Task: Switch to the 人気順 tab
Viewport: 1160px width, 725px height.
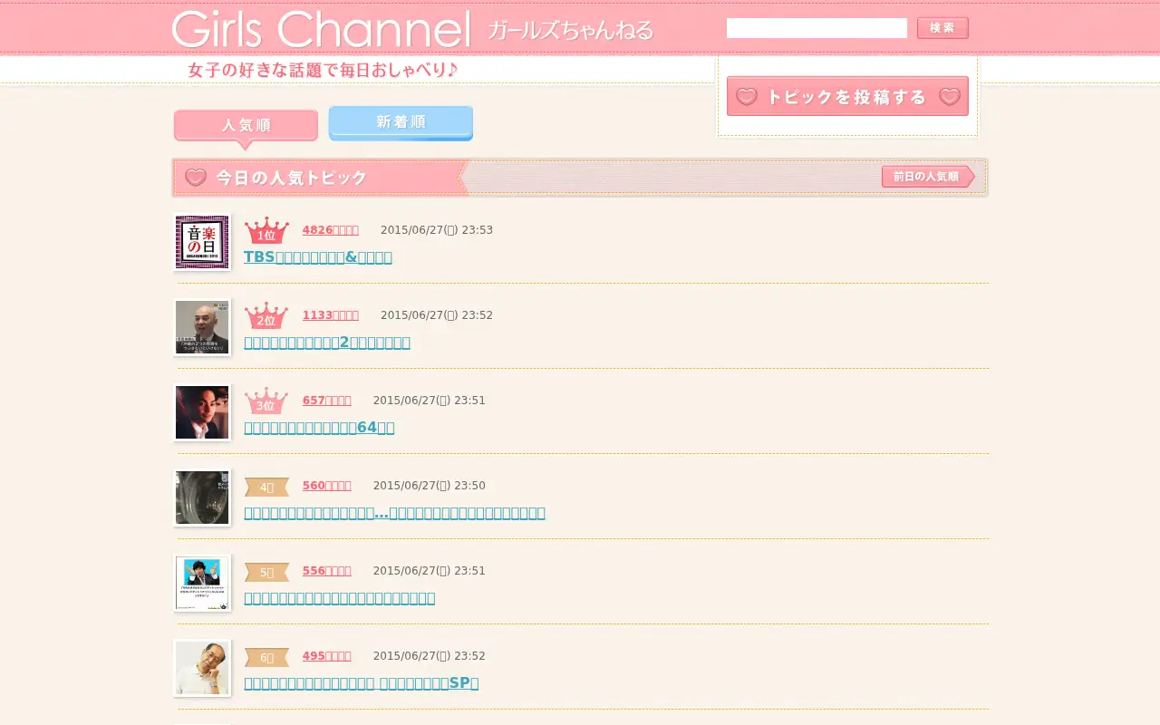Action: click(246, 127)
